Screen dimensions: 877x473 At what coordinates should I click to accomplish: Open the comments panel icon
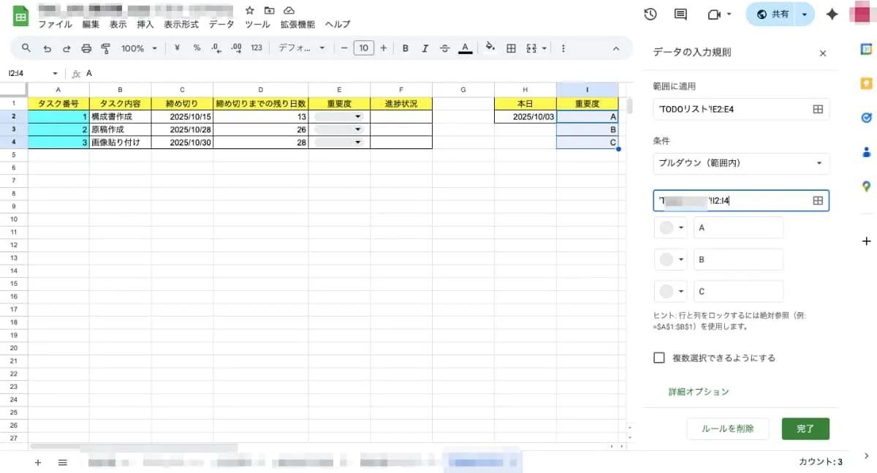(x=680, y=14)
